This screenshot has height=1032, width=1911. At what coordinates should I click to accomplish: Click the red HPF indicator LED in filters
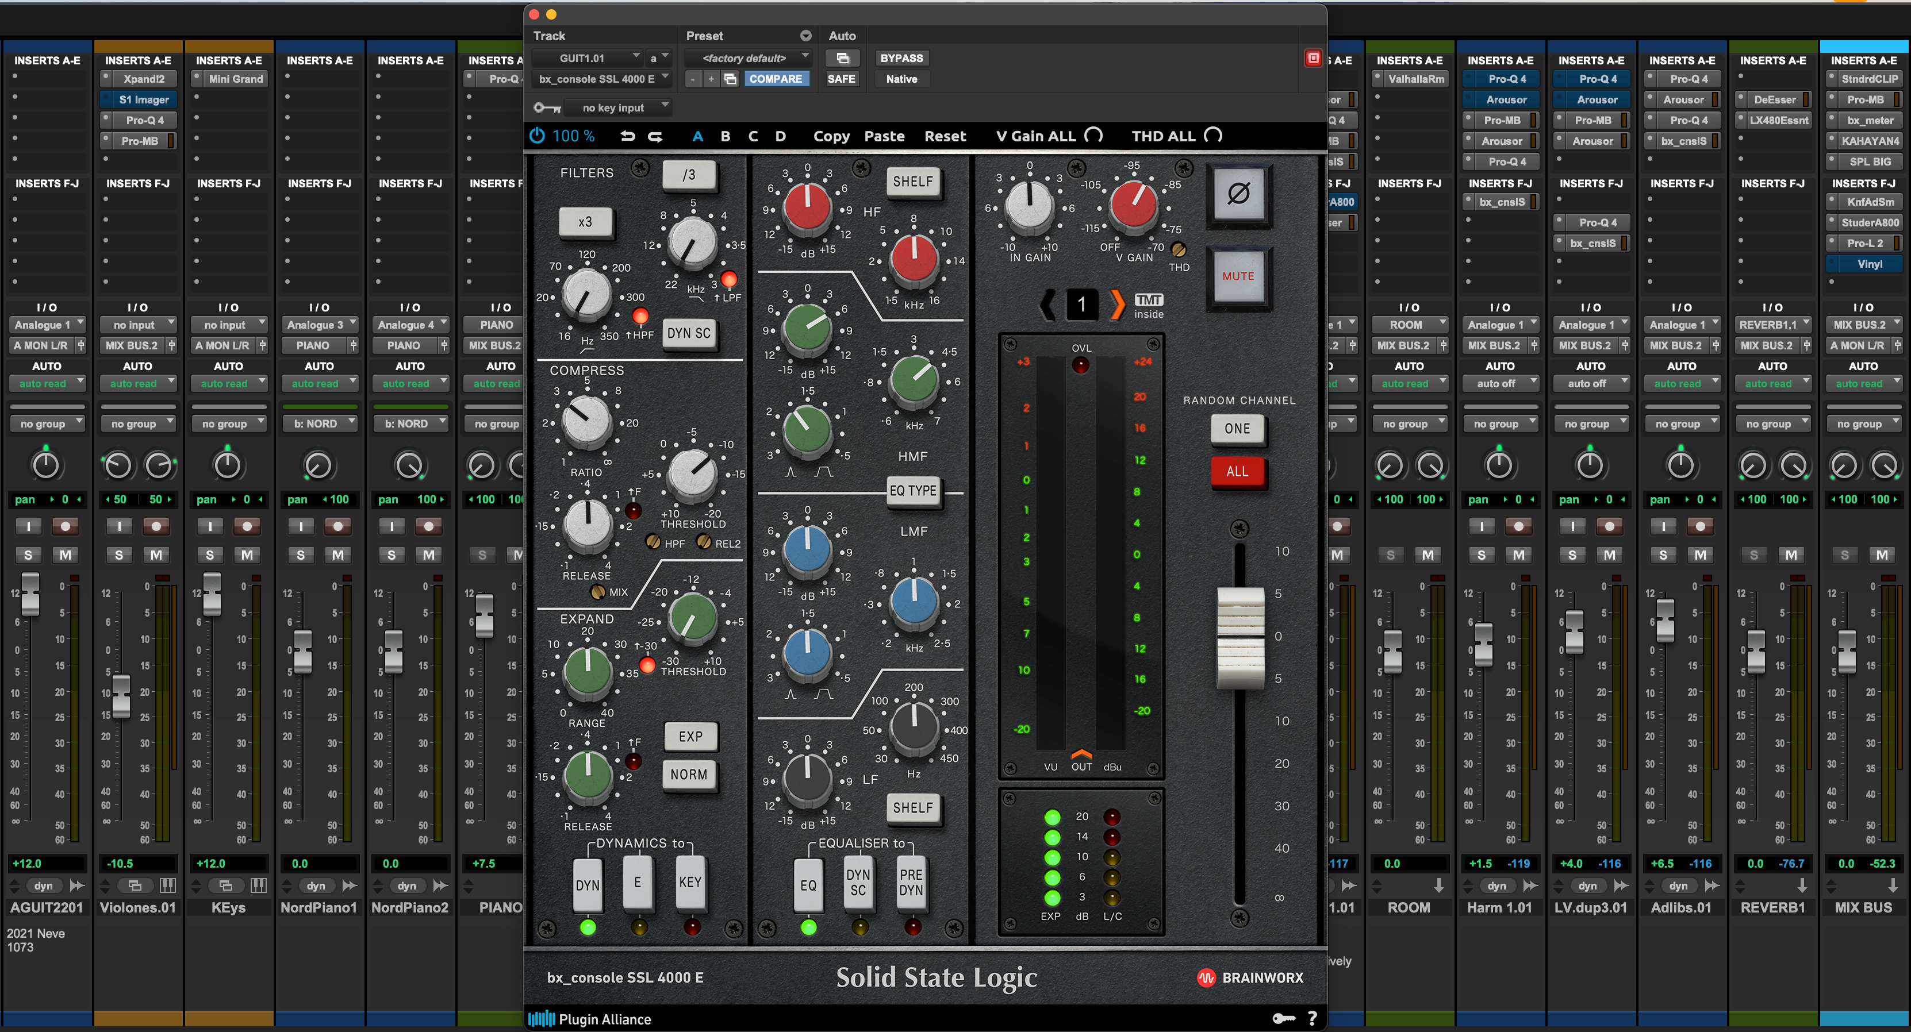pyautogui.click(x=639, y=317)
